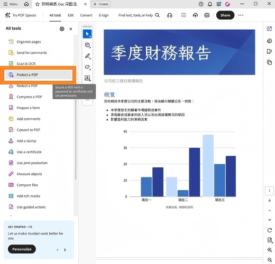Click the Personalize button
The width and height of the screenshot is (275, 264).
pyautogui.click(x=22, y=249)
